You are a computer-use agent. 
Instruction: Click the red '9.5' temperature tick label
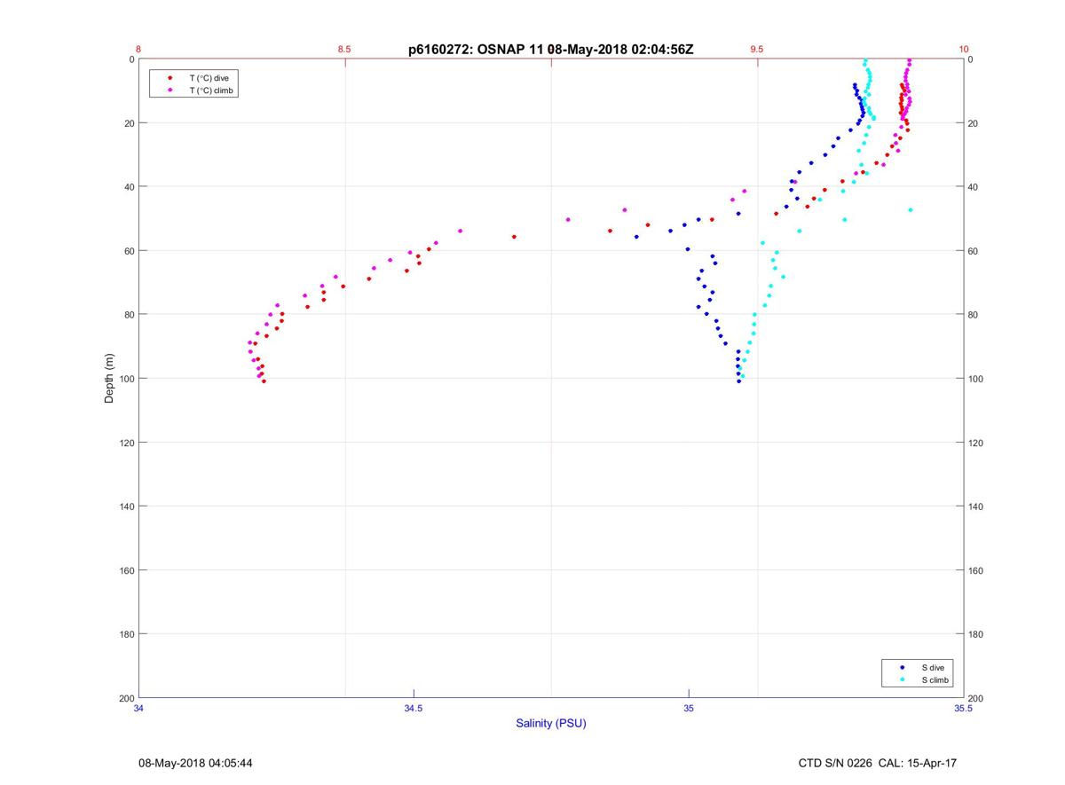[756, 50]
